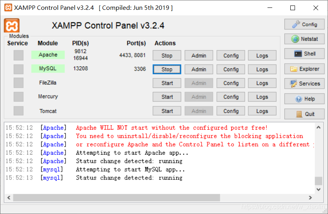Open Netstat with the globe icon
The height and width of the screenshot is (214, 328).
304,39
